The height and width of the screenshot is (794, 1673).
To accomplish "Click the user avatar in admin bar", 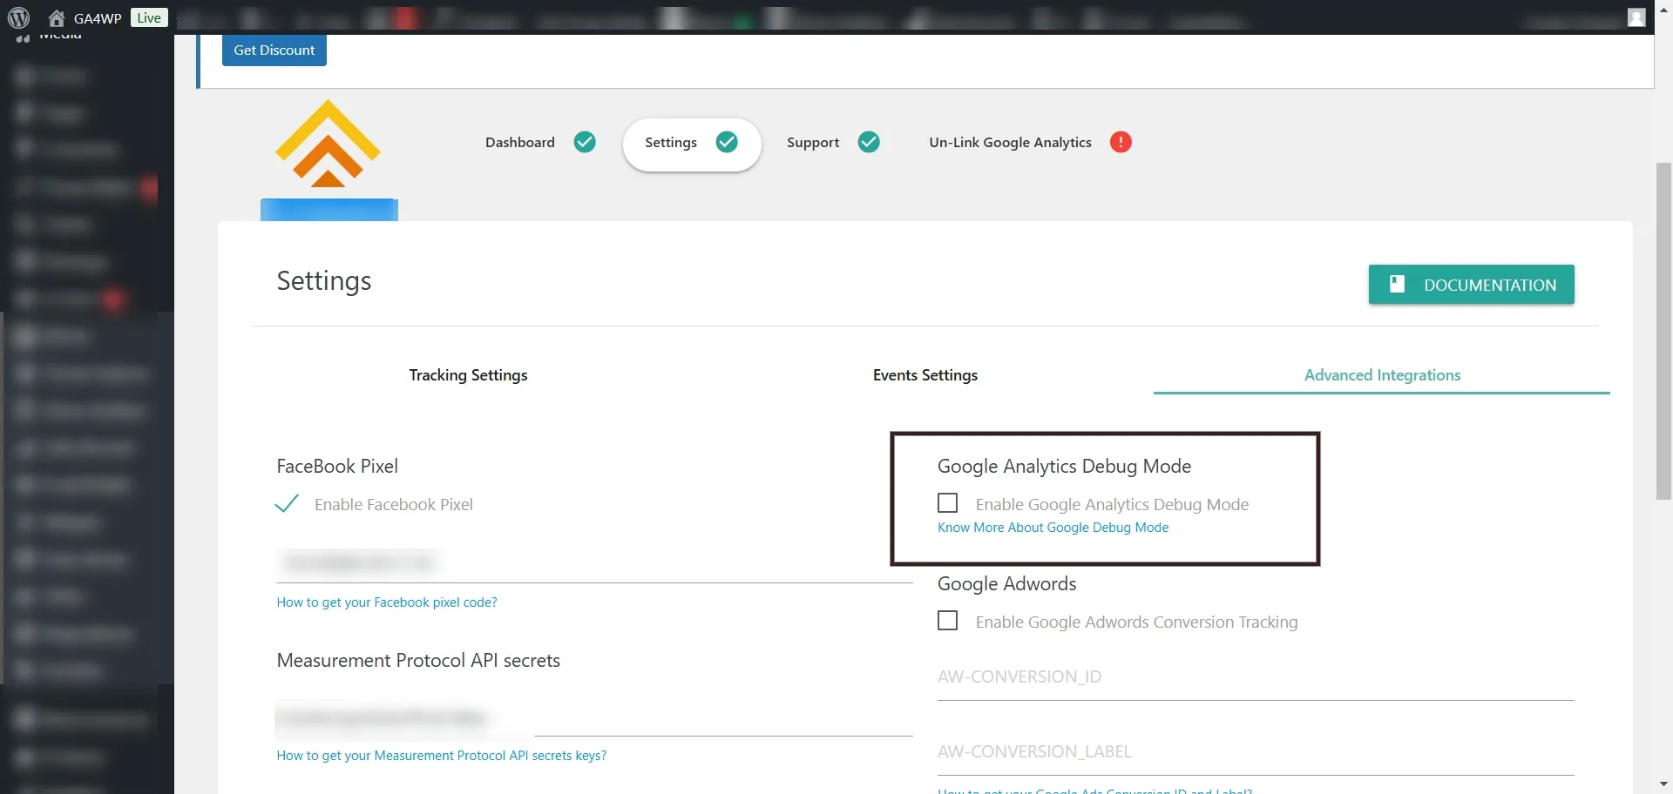I will [x=1636, y=17].
